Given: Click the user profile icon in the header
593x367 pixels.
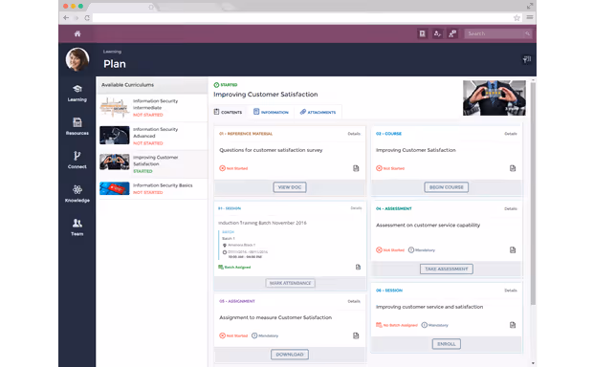Looking at the screenshot, I should pos(437,33).
